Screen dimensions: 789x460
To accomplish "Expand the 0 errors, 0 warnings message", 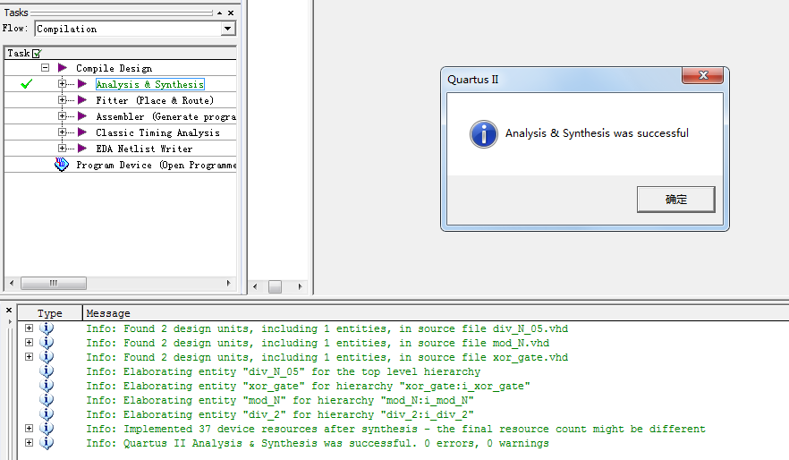I will pyautogui.click(x=30, y=443).
